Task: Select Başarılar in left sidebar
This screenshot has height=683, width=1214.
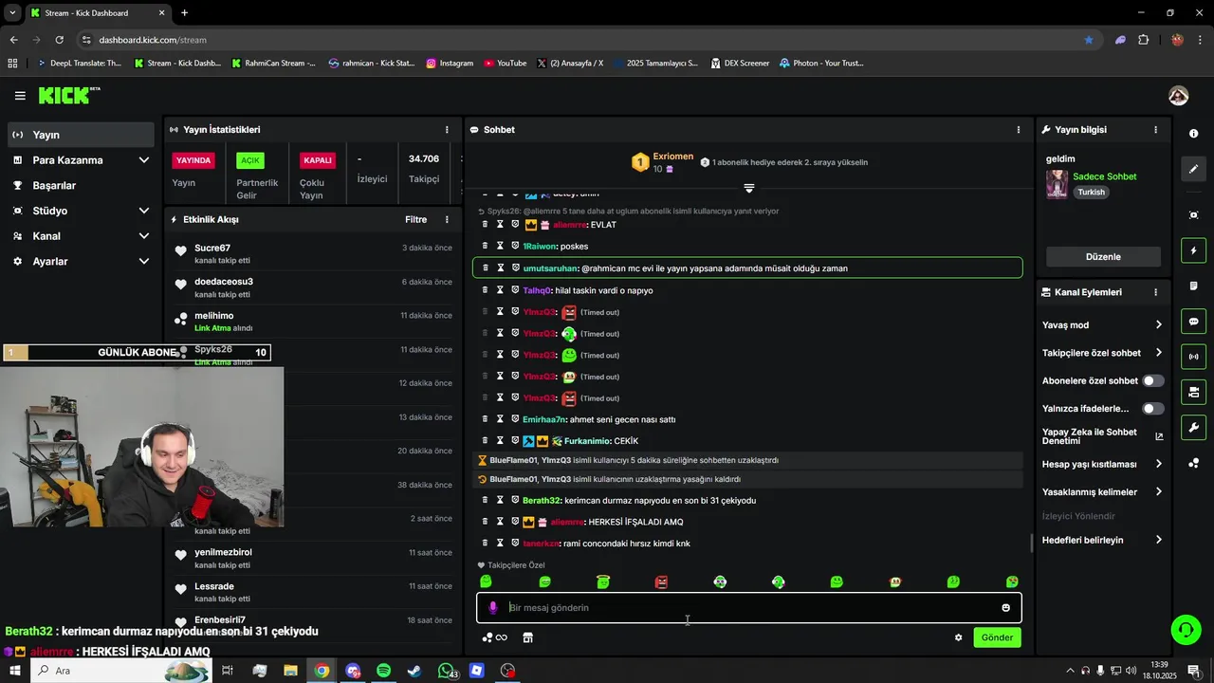Action: tap(80, 186)
